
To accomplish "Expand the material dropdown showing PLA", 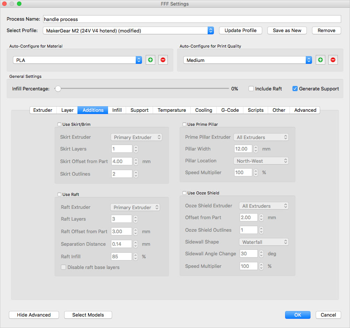I will (x=77, y=60).
